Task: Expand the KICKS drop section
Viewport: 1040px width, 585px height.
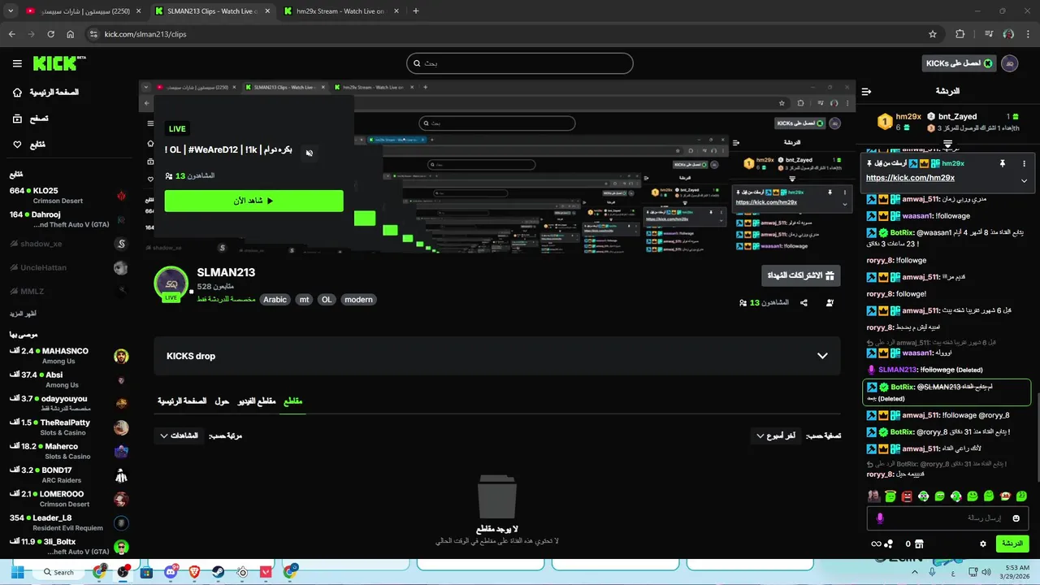Action: (x=496, y=356)
